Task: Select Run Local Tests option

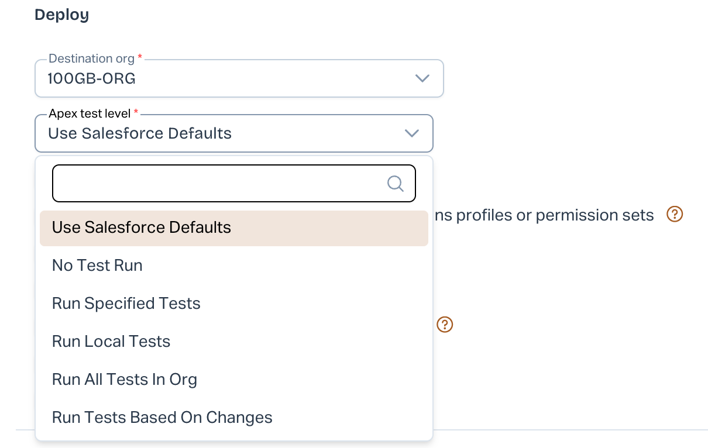Action: coord(111,342)
